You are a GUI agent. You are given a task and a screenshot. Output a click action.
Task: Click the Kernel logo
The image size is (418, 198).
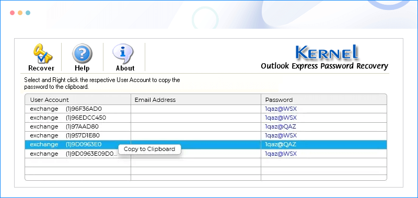click(x=327, y=52)
